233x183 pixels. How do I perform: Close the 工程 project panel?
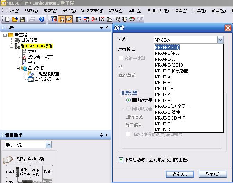coord(107,27)
